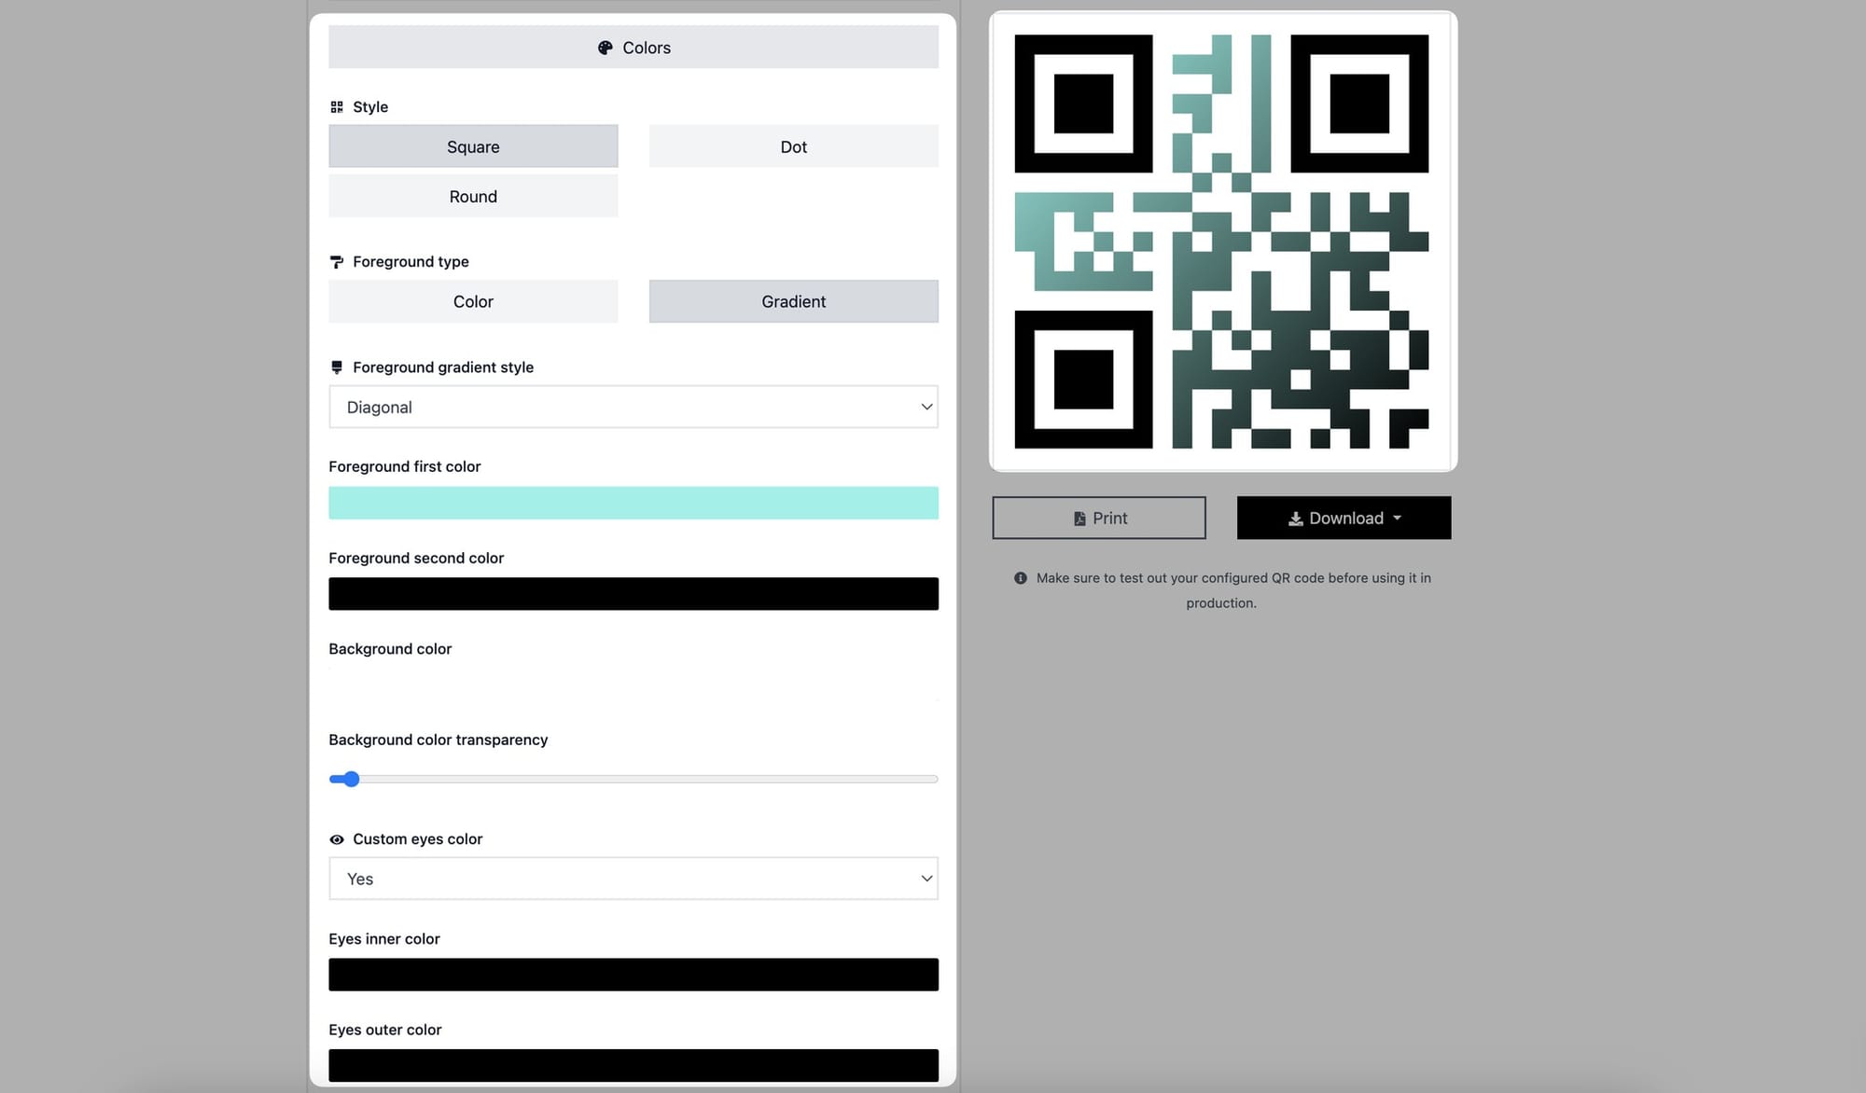Select Dot style option
Screen dimensions: 1866x1093
coord(794,145)
